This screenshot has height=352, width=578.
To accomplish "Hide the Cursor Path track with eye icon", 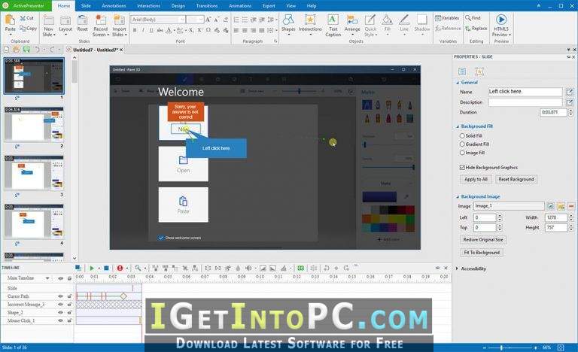I will [60, 296].
